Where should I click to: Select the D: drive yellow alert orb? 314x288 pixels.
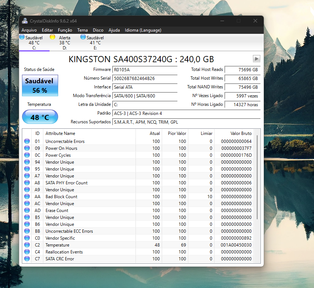tap(52, 37)
